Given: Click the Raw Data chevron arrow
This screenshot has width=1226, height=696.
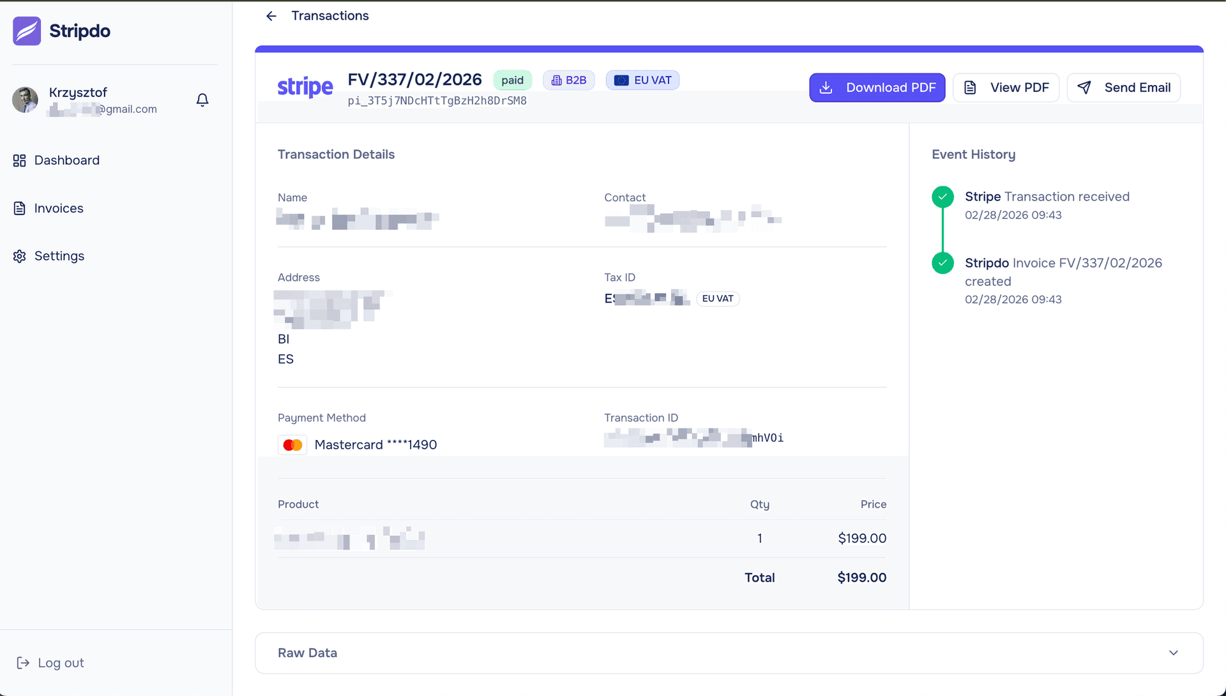Looking at the screenshot, I should [x=1174, y=653].
